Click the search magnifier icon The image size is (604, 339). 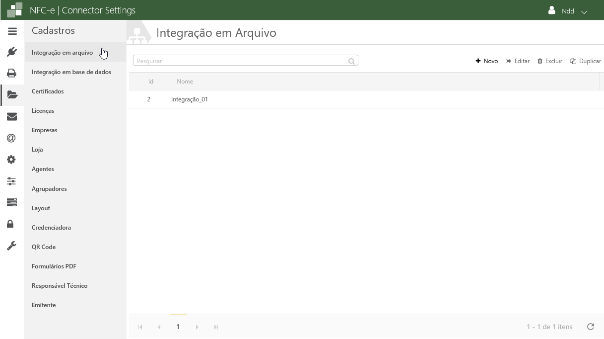click(x=351, y=61)
